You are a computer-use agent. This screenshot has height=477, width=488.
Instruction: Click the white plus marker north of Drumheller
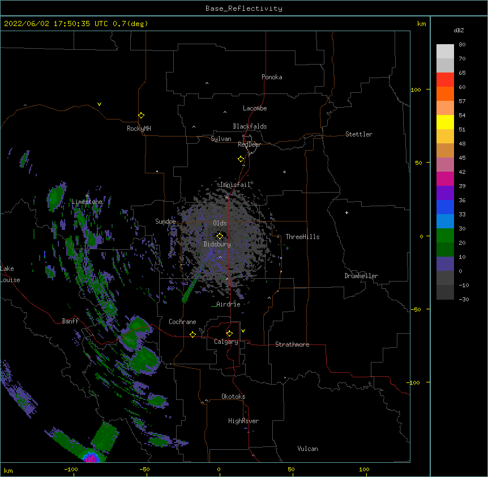pyautogui.click(x=346, y=212)
